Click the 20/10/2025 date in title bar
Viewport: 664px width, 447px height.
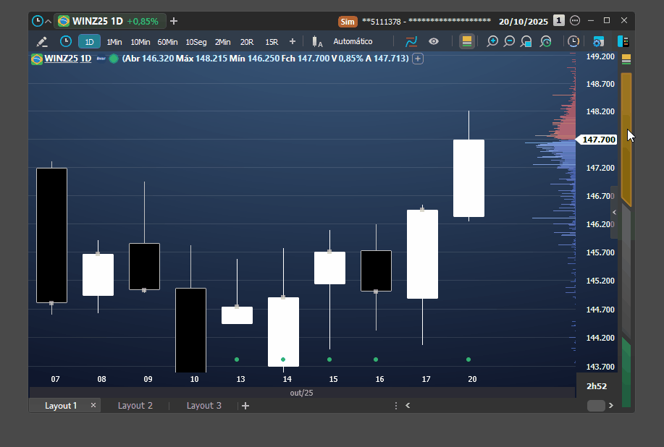tap(524, 22)
